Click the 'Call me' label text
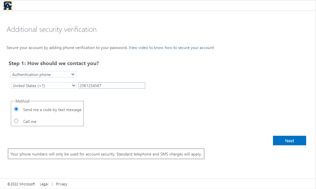This screenshot has height=189, width=316. [x=30, y=122]
